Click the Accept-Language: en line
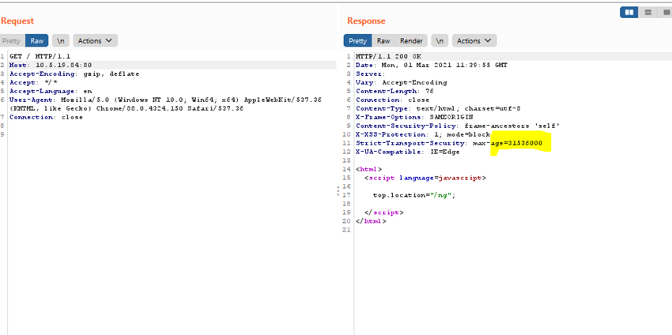Screen dimensions: 672x335 [x=51, y=91]
